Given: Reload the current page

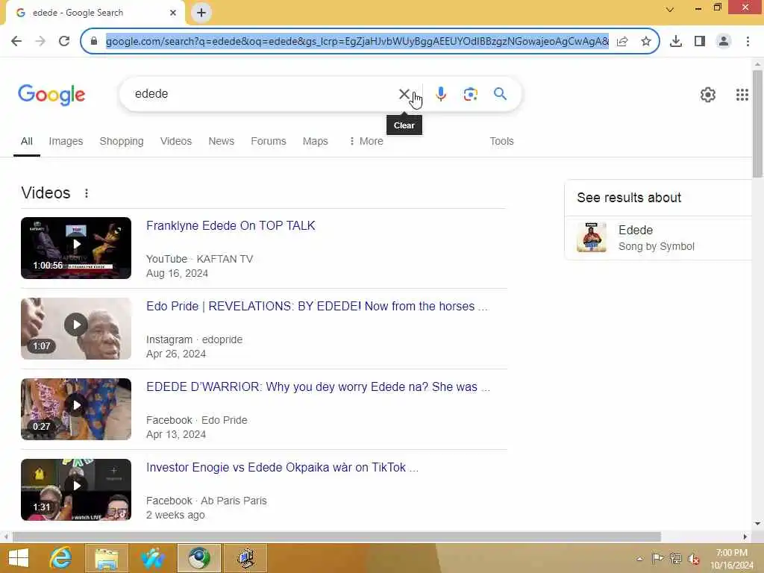Looking at the screenshot, I should (x=64, y=41).
